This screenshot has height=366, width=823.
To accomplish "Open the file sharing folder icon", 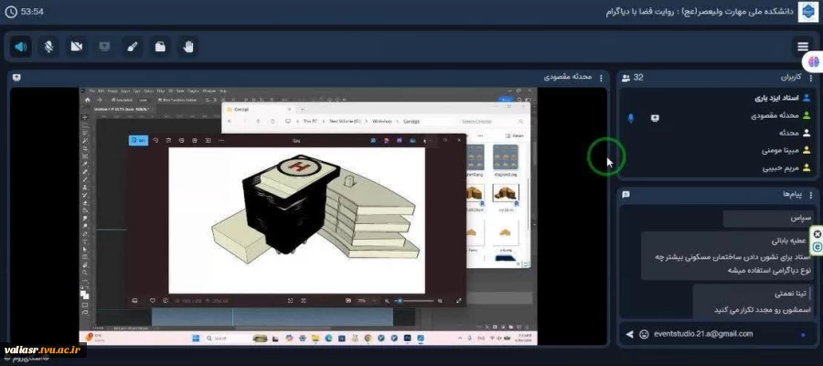I will point(160,48).
